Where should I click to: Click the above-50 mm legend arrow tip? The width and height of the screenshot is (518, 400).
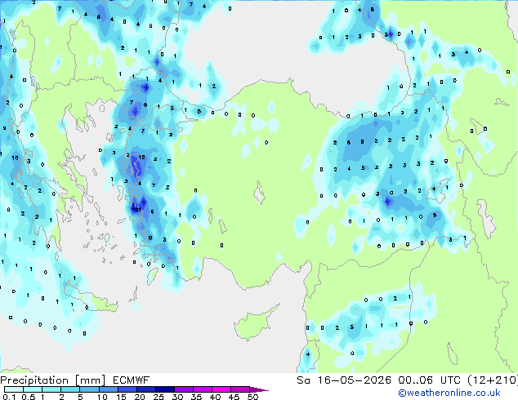[259, 390]
